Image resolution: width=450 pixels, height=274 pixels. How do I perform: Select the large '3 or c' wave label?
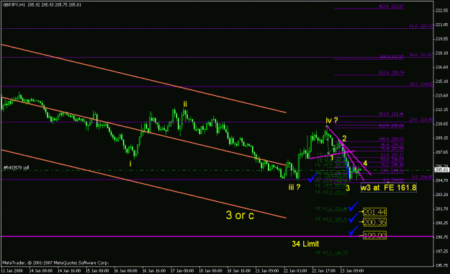coord(240,215)
